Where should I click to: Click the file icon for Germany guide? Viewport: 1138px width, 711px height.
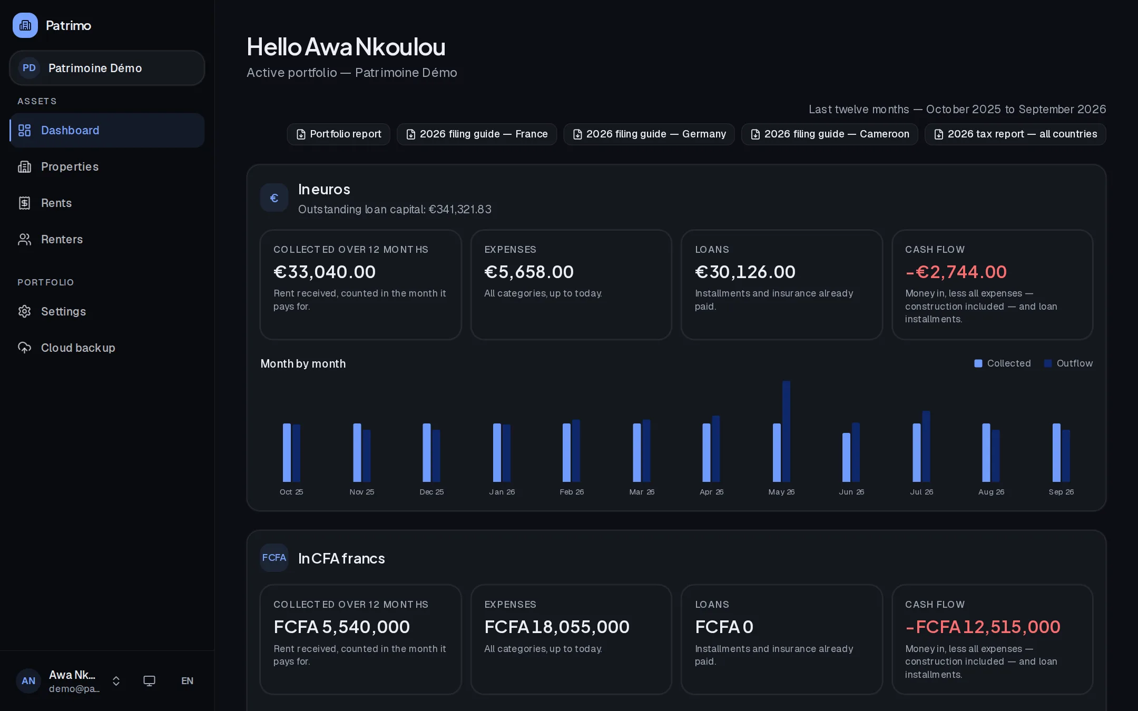[x=577, y=134]
